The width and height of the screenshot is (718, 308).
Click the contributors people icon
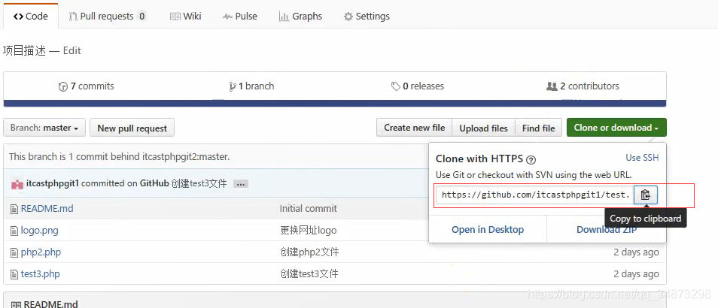click(552, 86)
